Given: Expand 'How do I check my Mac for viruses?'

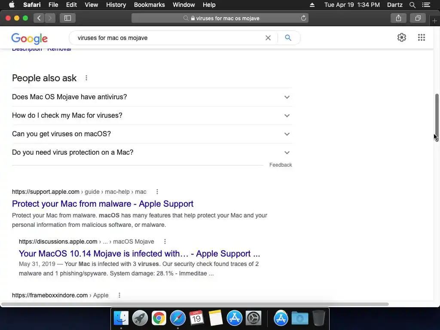Looking at the screenshot, I should click(152, 116).
